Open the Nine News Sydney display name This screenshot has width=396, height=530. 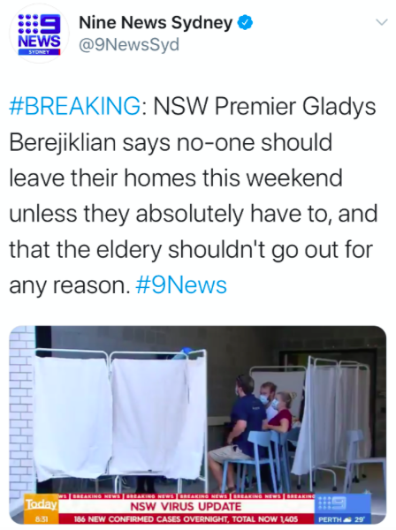click(x=156, y=23)
